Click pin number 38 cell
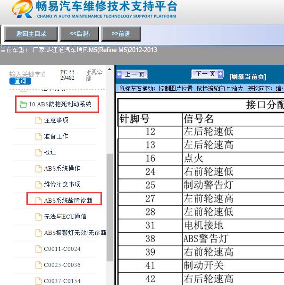Screen dimensions: 284x285 coord(150,239)
